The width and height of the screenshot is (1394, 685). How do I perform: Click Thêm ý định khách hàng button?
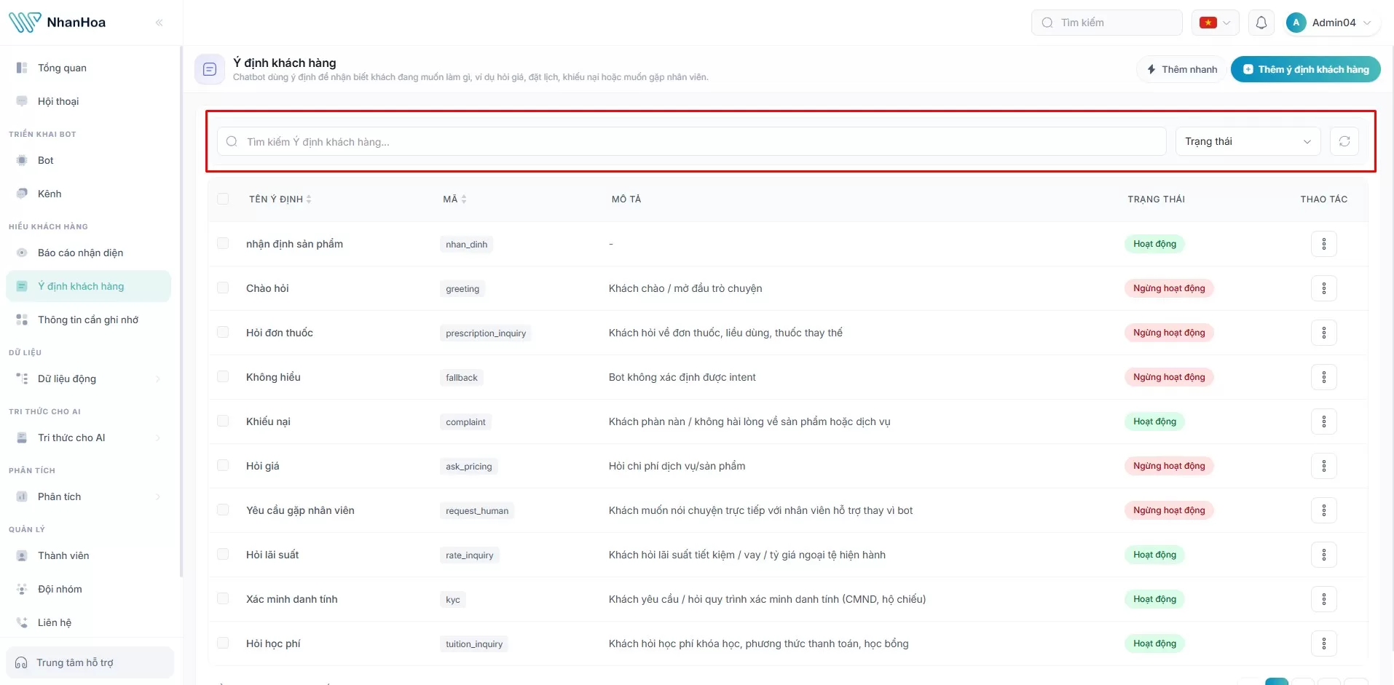tap(1305, 69)
